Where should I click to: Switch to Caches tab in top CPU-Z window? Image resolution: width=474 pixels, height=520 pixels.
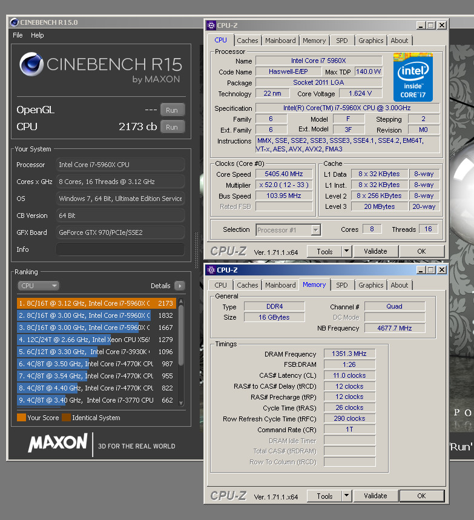(x=248, y=41)
